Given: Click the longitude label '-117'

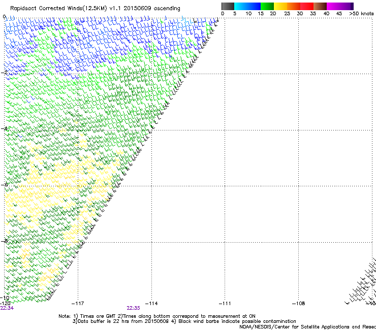Looking at the screenshot, I should pos(78,304).
